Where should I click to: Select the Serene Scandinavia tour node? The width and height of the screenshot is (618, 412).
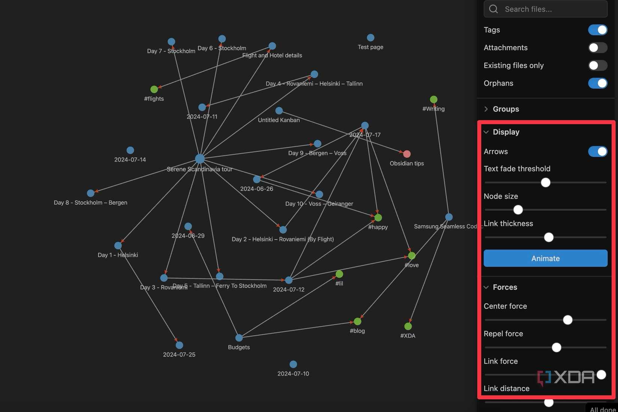[199, 158]
